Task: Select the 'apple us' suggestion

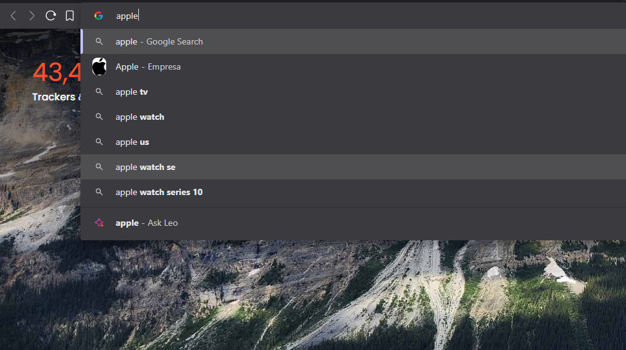Action: (353, 142)
